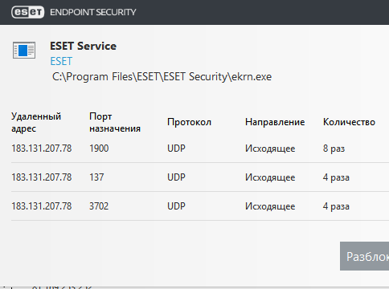389x289 pixels.
Task: Click the ekrn.exe file path text
Action: click(162, 77)
